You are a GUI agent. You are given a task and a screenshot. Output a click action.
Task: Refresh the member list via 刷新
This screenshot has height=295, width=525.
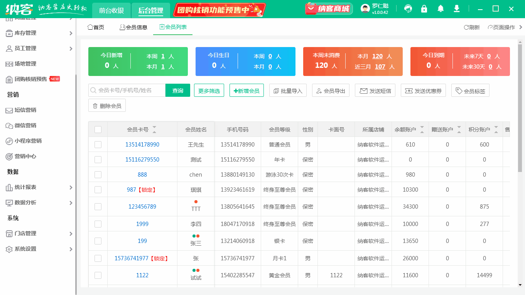[x=471, y=27]
